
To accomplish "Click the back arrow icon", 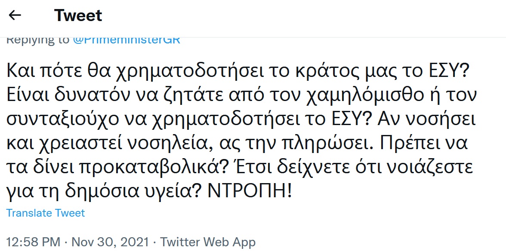I will 15,15.
